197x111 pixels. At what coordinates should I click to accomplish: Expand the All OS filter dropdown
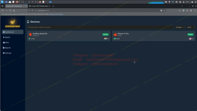pyautogui.click(x=191, y=27)
